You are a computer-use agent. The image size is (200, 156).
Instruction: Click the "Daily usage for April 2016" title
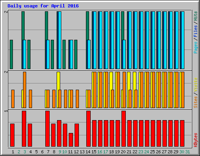pyautogui.click(x=43, y=6)
